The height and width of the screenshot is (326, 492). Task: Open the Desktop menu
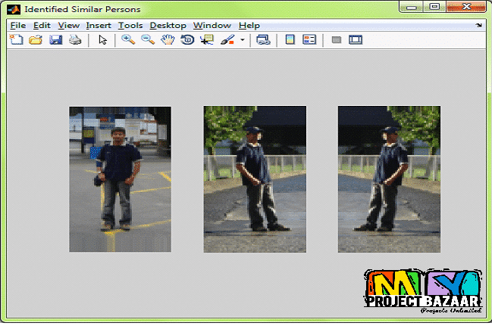point(168,25)
